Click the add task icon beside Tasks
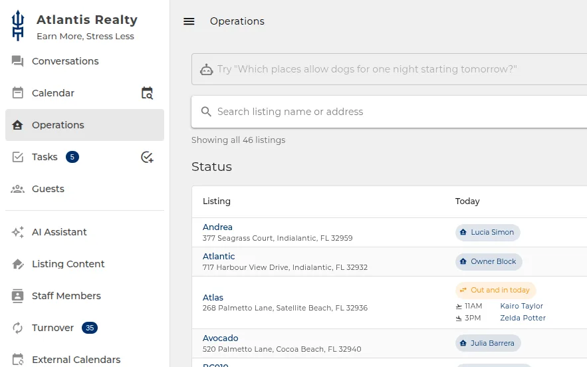This screenshot has width=587, height=367. [147, 157]
